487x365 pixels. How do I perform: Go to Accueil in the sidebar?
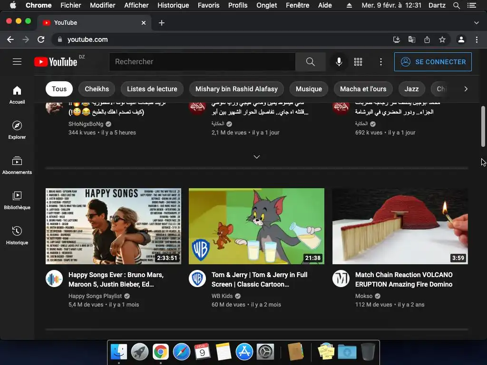(17, 95)
